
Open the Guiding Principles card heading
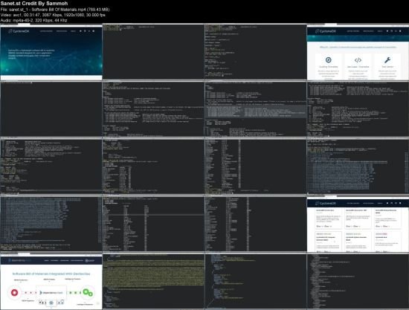click(x=329, y=67)
